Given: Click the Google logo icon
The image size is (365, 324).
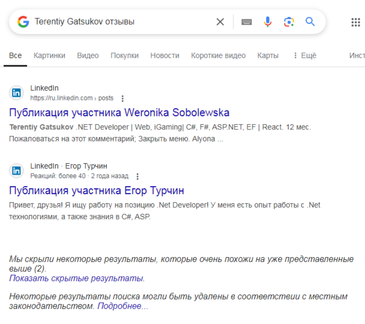Looking at the screenshot, I should 23,22.
